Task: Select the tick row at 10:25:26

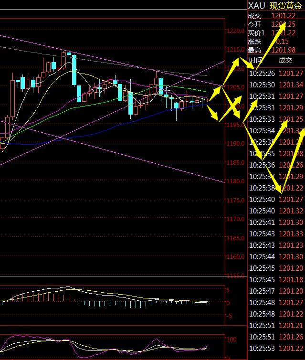Action: [276, 73]
